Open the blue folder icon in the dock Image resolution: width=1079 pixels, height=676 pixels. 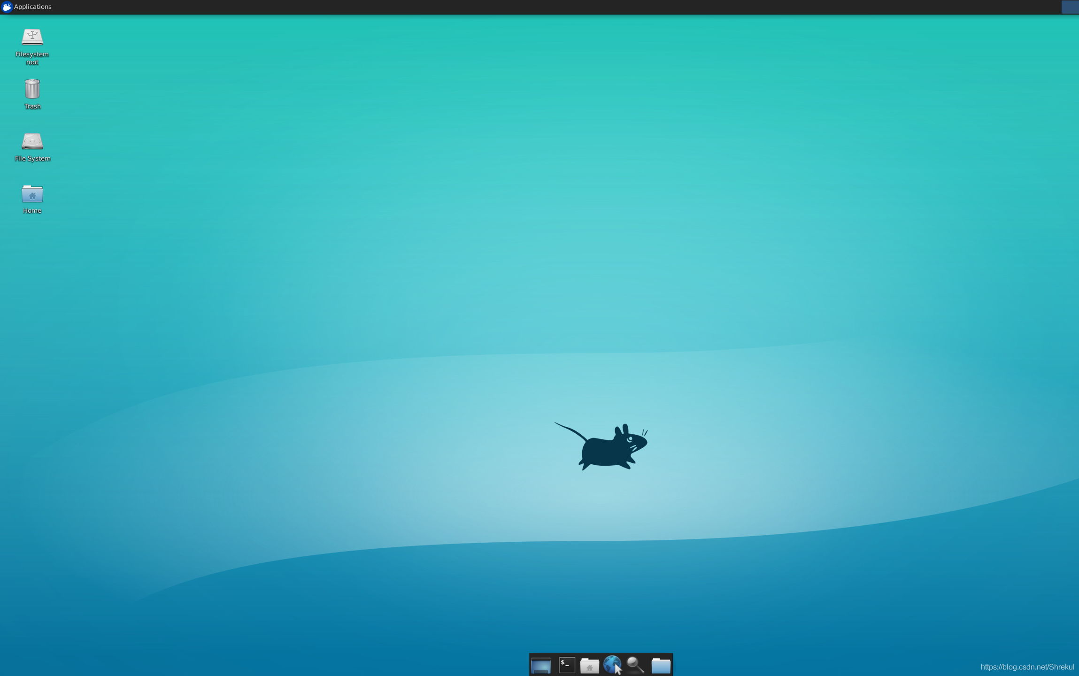pos(661,665)
